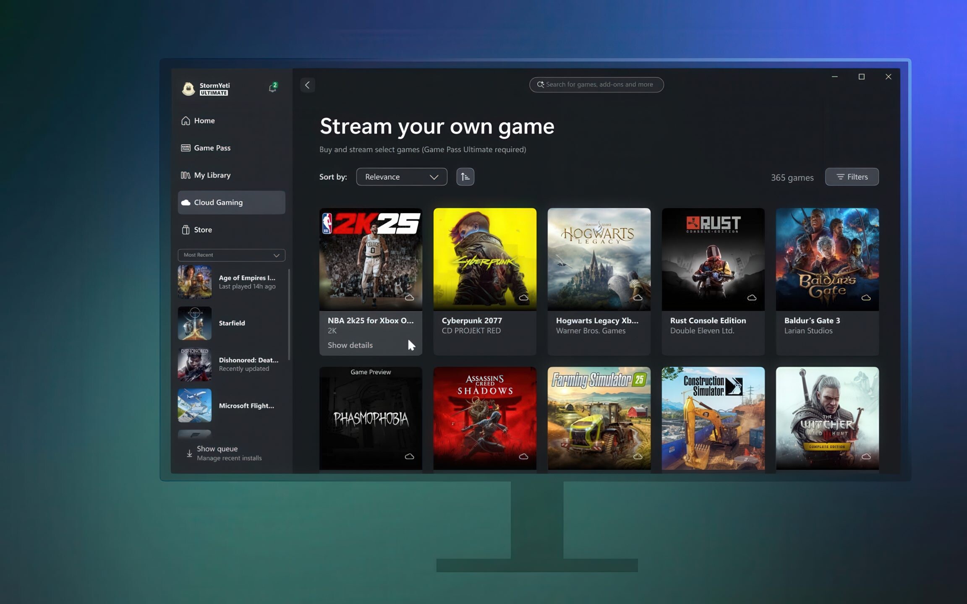This screenshot has height=604, width=967.
Task: Open the Farming Simulator 25 cover
Action: [x=599, y=419]
